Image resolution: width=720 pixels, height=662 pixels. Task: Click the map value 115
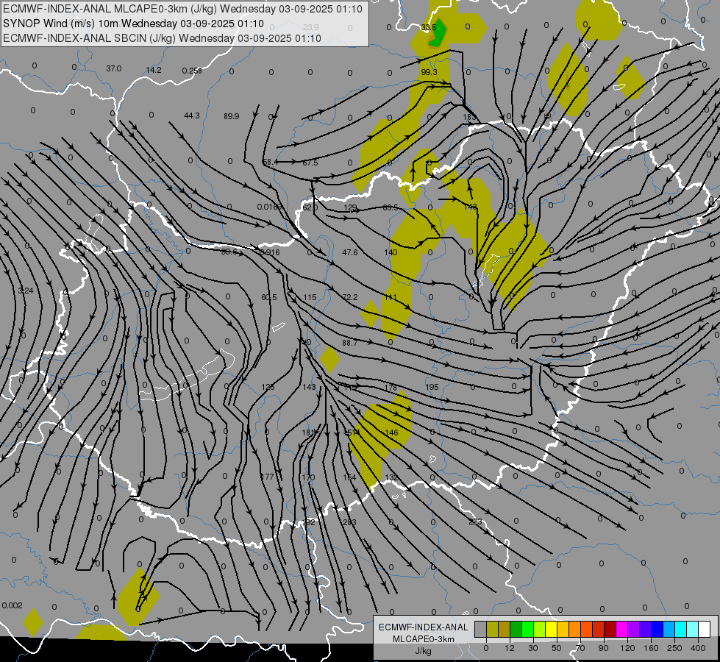[x=310, y=297]
